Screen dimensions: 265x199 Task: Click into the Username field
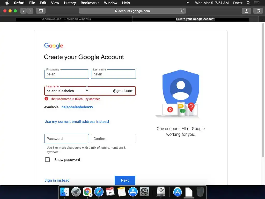[90, 91]
